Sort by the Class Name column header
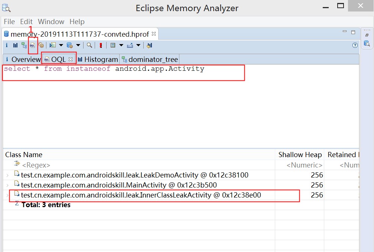Image resolution: width=374 pixels, height=252 pixels. pyautogui.click(x=139, y=155)
